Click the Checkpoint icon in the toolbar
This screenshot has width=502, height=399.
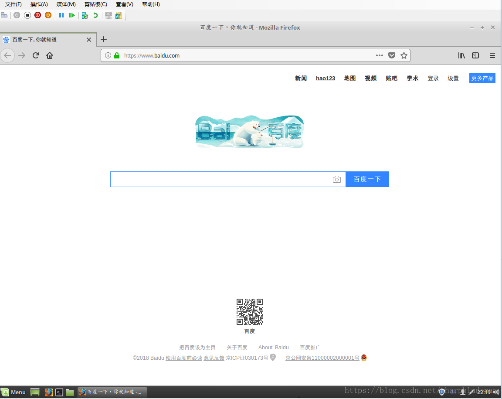[85, 15]
